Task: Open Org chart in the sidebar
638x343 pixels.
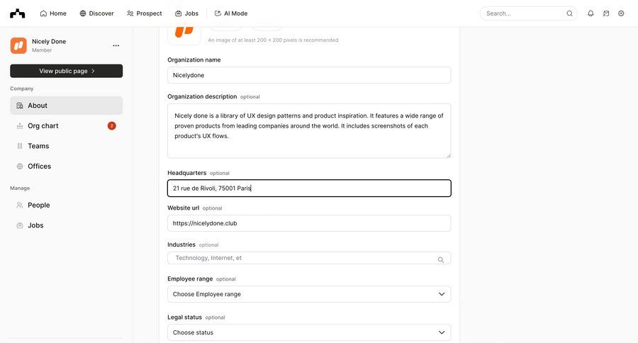Action: coord(67,125)
